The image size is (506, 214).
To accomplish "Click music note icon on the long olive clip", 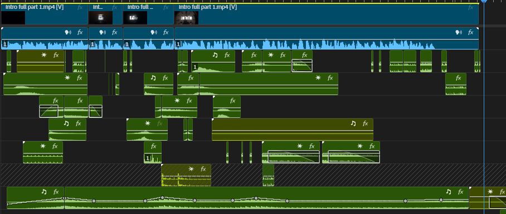I will [x=353, y=123].
